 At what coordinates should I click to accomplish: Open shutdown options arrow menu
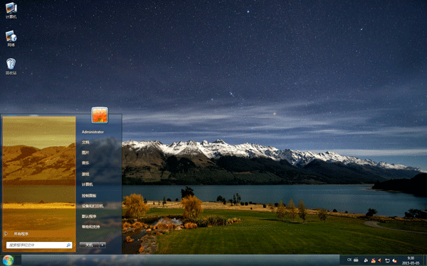pos(102,245)
